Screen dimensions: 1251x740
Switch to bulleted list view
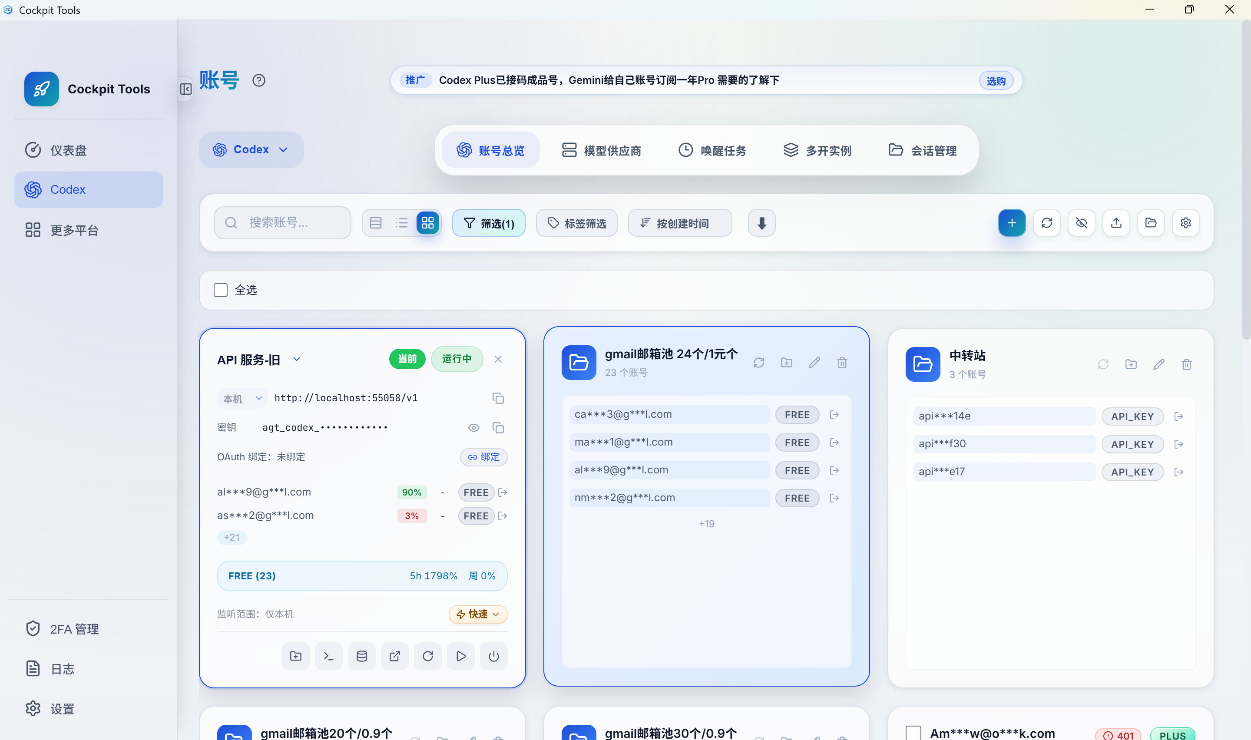(x=402, y=223)
